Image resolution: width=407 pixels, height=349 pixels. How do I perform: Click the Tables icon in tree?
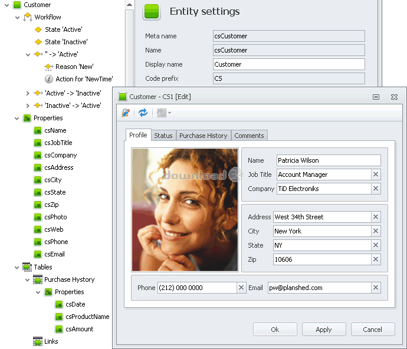click(27, 266)
